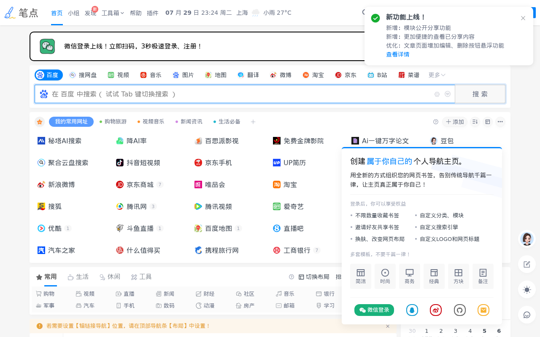
Task: Switch to the 休闲 tab
Action: coord(110,277)
